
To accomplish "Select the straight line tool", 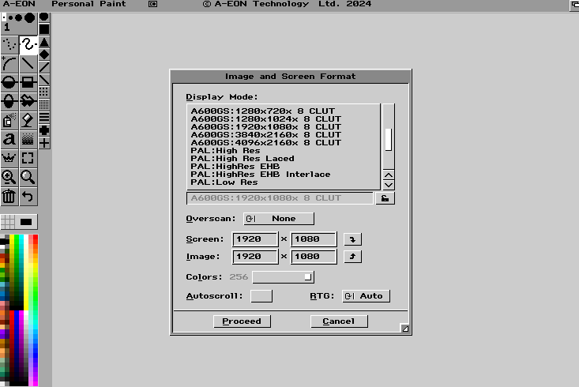I will 28,63.
